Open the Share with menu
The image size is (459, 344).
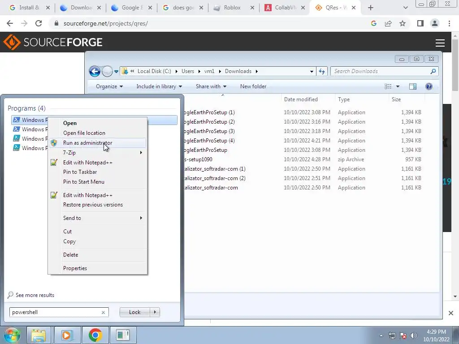coord(211,86)
